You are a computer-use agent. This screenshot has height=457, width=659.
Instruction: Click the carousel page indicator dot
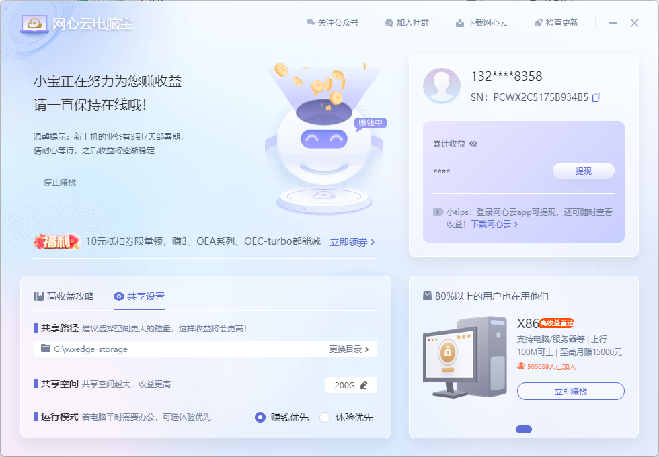(523, 429)
